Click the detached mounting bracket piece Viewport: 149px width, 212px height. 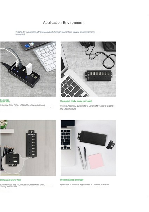pos(111,145)
